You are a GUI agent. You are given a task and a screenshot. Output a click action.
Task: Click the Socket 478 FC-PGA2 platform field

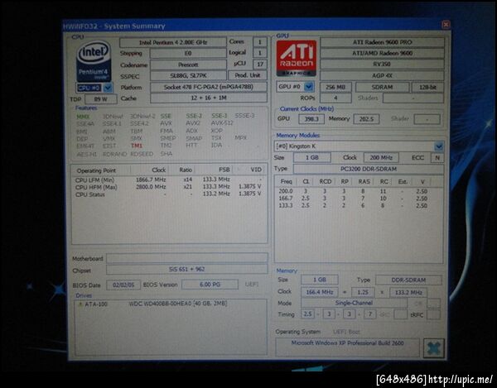click(x=209, y=87)
